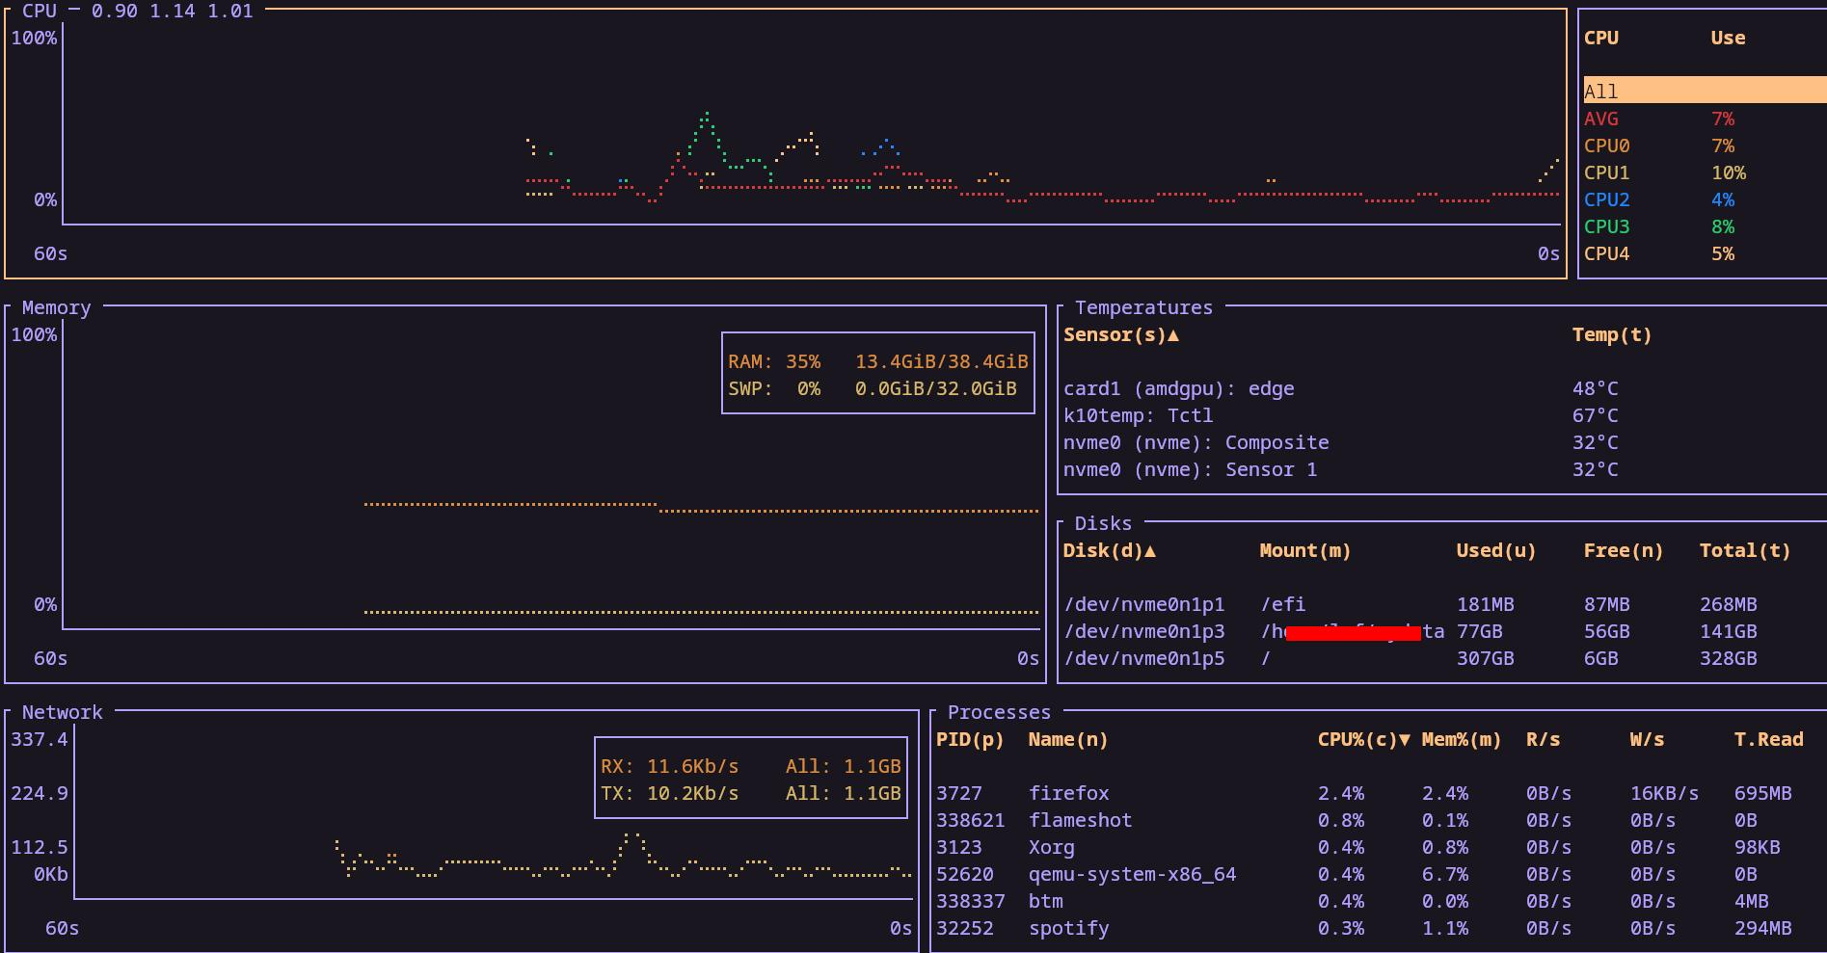Click the RAM 35% memory legend line
The height and width of the screenshot is (953, 1827).
coord(877,361)
